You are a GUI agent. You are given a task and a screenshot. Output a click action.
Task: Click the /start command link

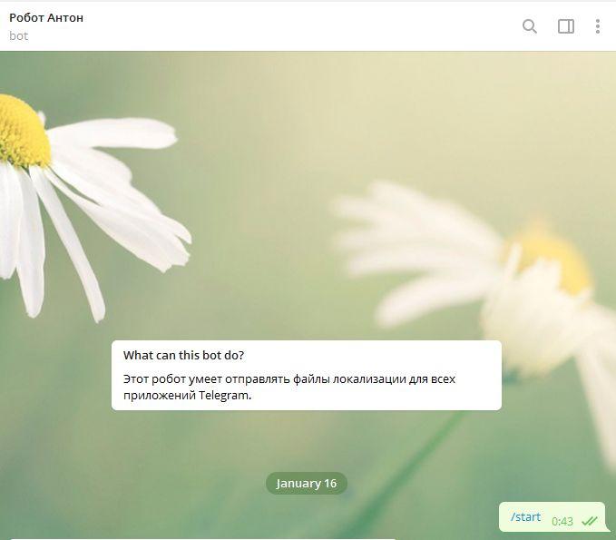tap(525, 517)
